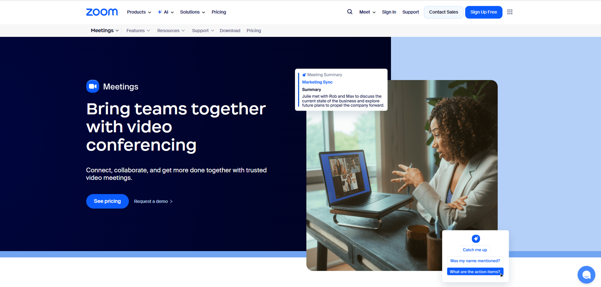Screen dimensions: 601x287
Task: Click the Marketing Sync title
Action: click(x=317, y=82)
